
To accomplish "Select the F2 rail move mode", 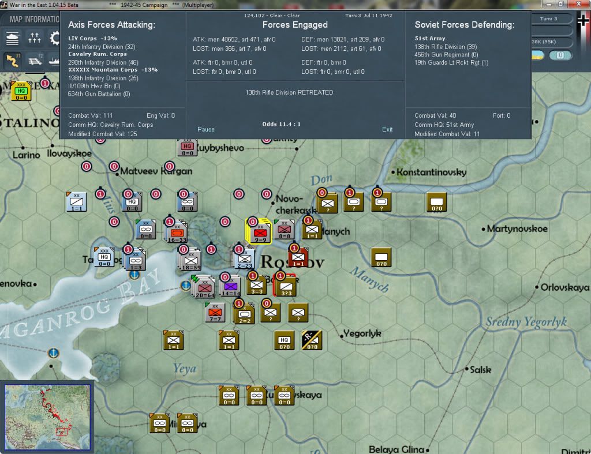I will [x=35, y=60].
